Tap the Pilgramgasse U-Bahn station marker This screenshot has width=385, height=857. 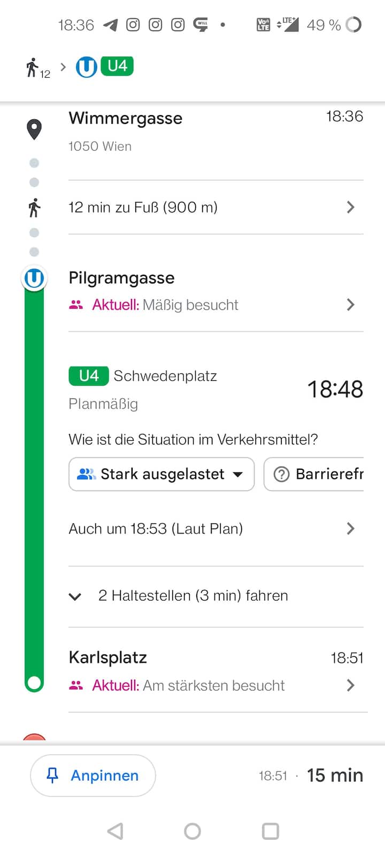point(34,279)
